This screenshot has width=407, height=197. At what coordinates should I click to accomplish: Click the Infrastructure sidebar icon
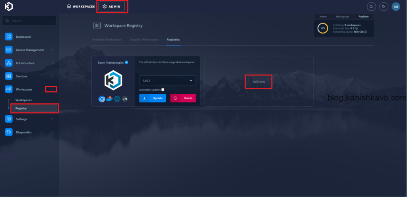[x=9, y=63]
